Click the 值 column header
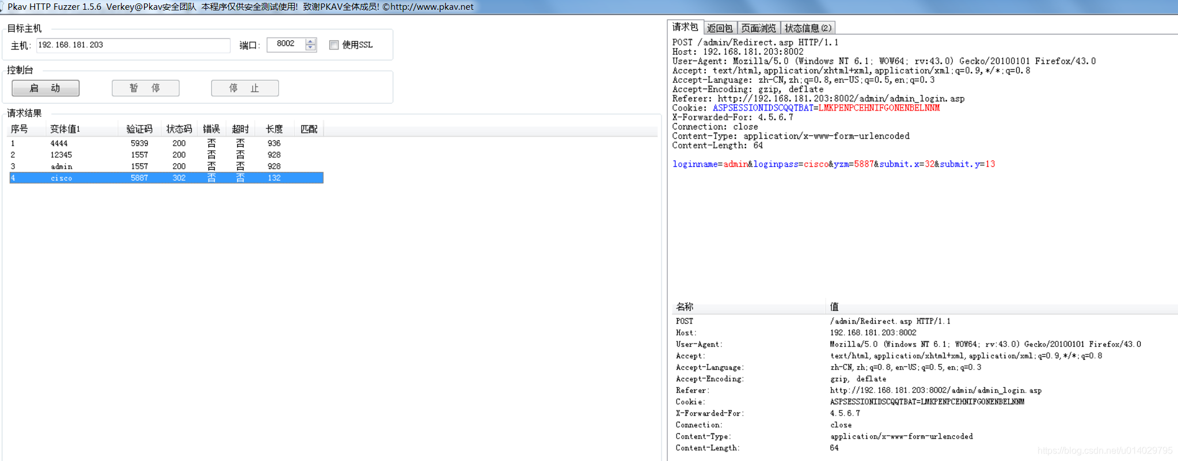1178x461 pixels. (1002, 307)
